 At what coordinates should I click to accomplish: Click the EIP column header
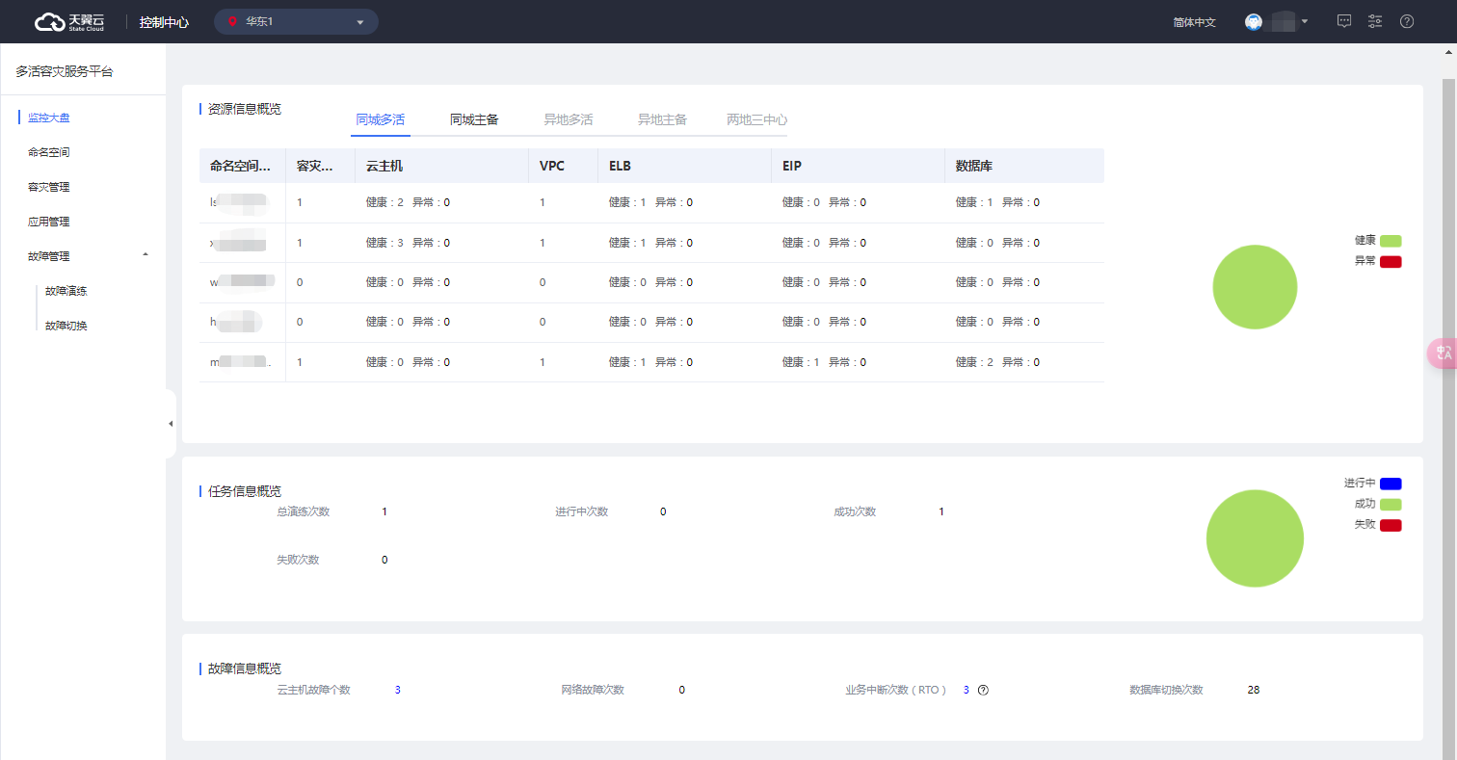pyautogui.click(x=858, y=166)
